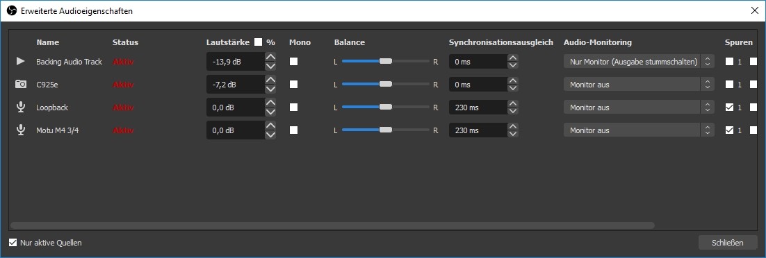The image size is (766, 258).
Task: Check track 1 for Backing Audio Track
Action: (x=729, y=62)
